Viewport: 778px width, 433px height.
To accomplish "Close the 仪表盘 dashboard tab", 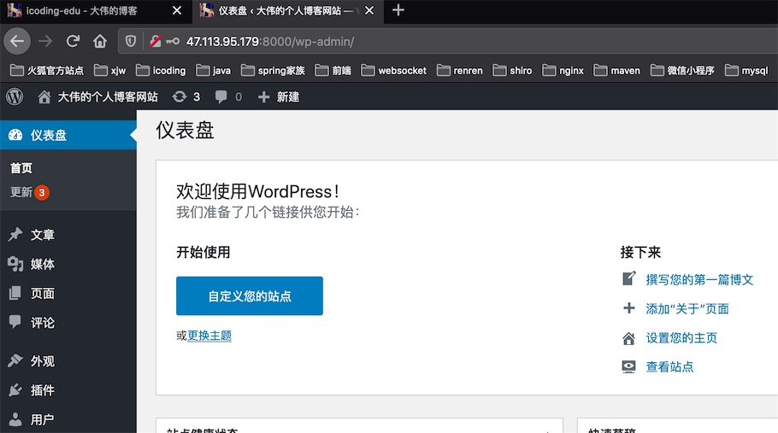I will (369, 10).
